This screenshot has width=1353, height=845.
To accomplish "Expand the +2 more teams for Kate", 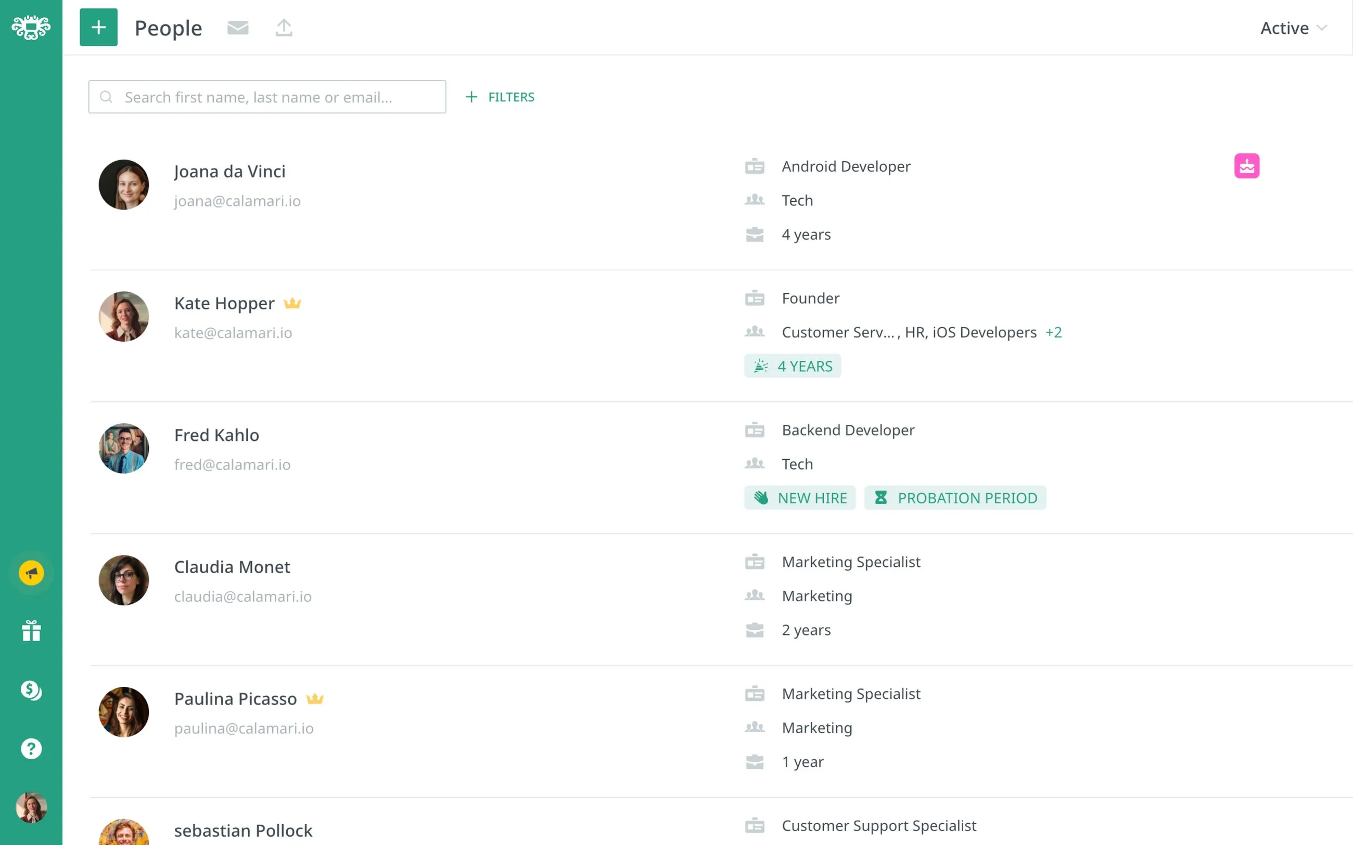I will pyautogui.click(x=1053, y=332).
